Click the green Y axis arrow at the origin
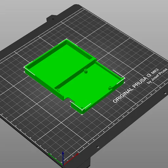This screenshot has height=168, width=168. point(55,159)
